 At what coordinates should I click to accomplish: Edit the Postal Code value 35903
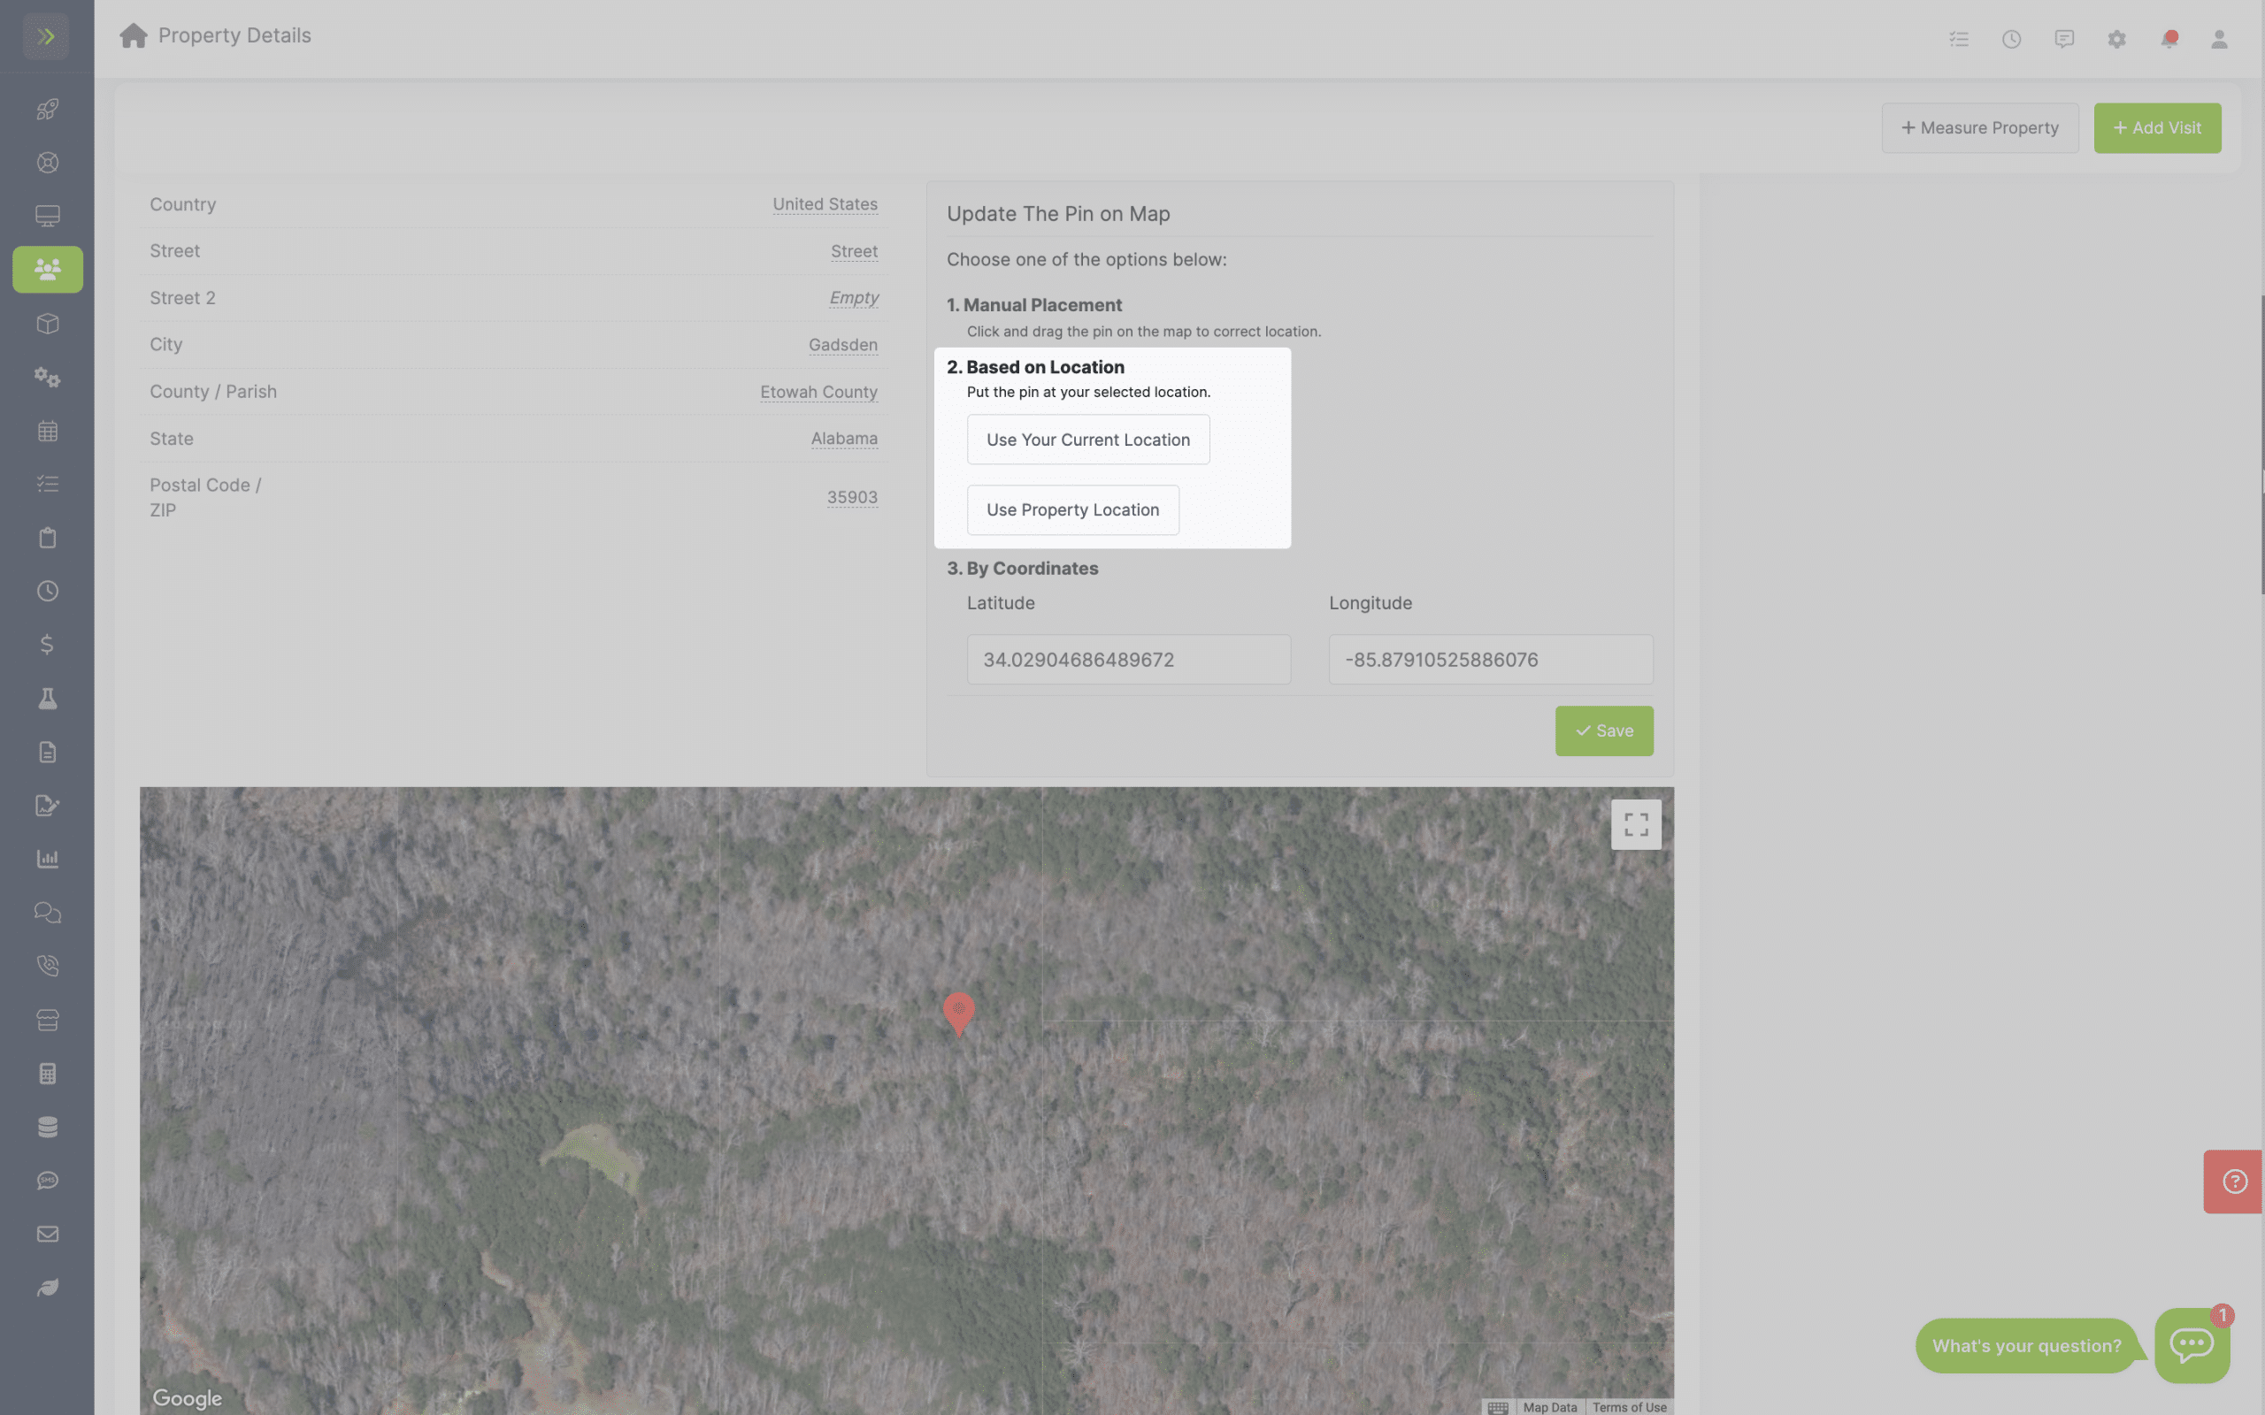[852, 497]
